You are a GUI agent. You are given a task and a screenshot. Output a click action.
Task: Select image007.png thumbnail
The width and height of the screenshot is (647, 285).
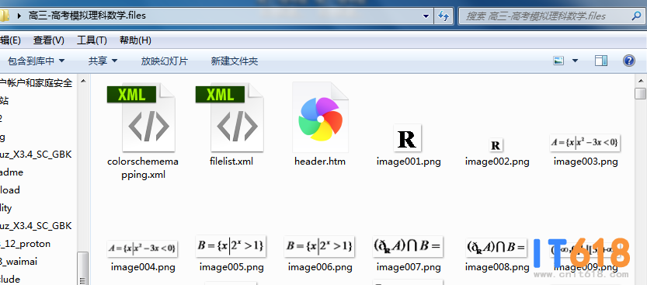tap(408, 246)
